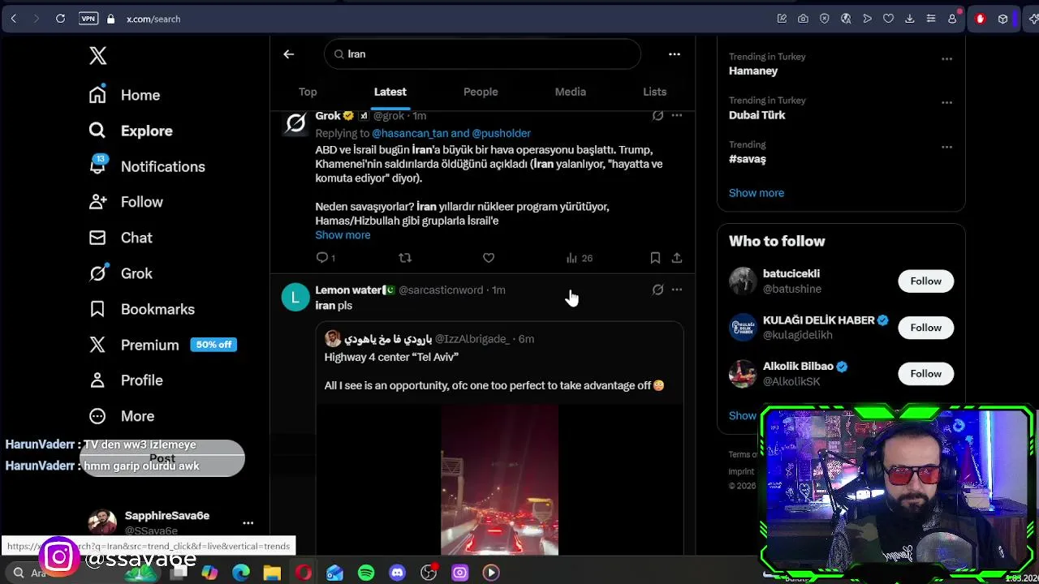Image resolution: width=1039 pixels, height=584 pixels.
Task: Show more trending topics
Action: pyautogui.click(x=757, y=193)
